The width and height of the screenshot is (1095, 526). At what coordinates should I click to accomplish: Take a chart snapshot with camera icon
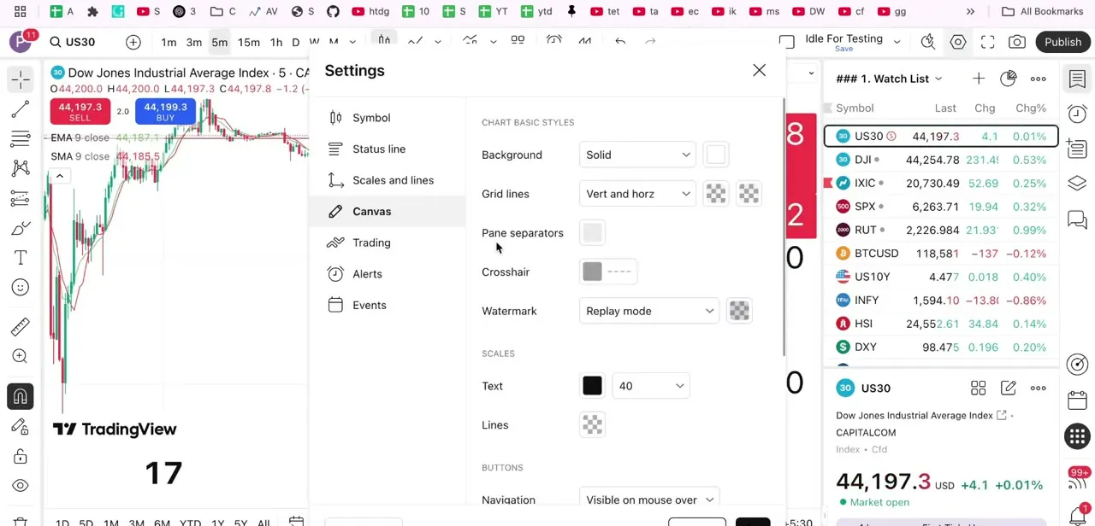tap(1017, 42)
